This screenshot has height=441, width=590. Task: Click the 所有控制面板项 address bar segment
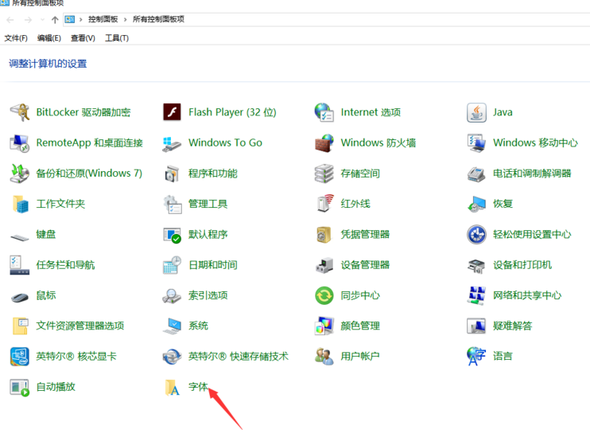(x=158, y=19)
